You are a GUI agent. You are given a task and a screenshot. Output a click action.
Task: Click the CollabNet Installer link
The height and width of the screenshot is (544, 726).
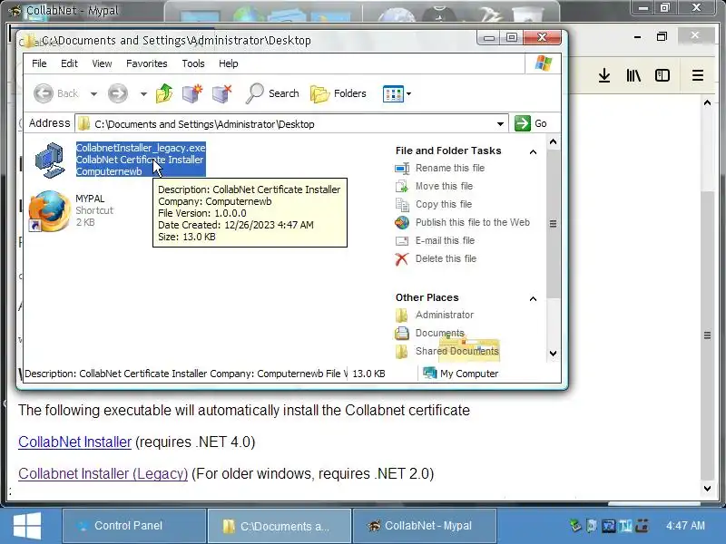pos(75,442)
